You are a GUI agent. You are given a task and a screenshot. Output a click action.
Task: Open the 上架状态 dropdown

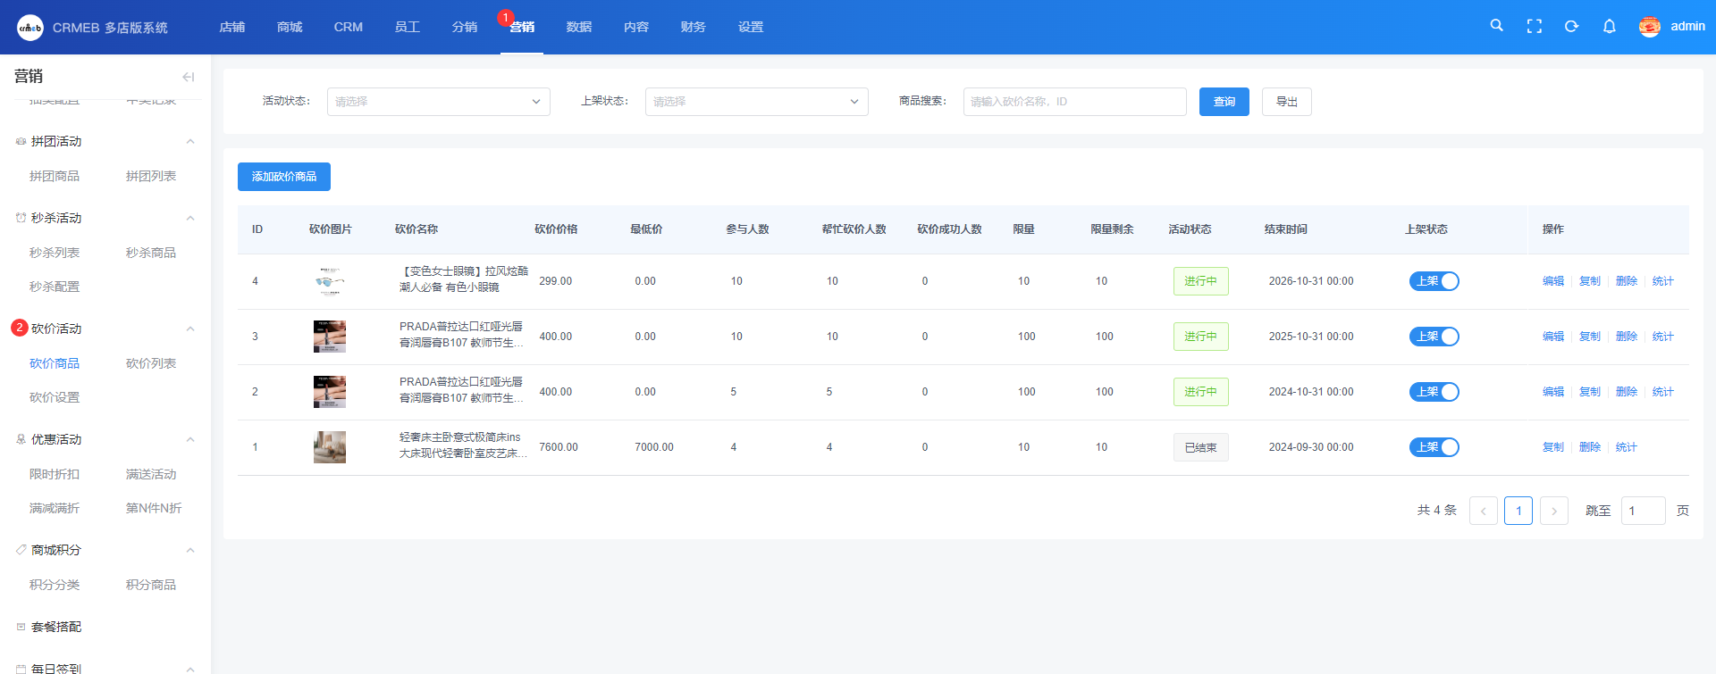pyautogui.click(x=756, y=102)
